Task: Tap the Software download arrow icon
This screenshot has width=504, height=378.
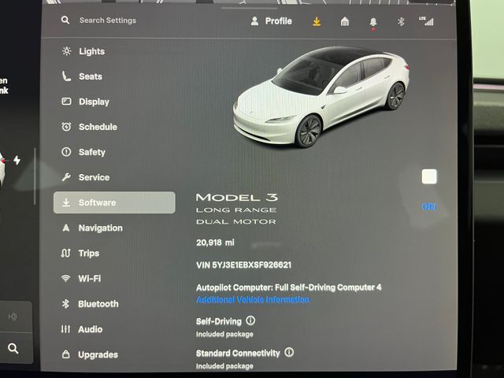Action: (x=66, y=202)
